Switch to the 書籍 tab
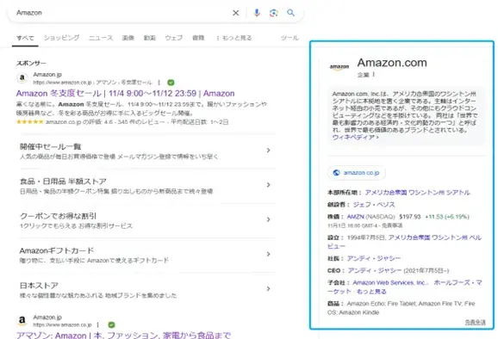The image size is (498, 339). pos(198,38)
